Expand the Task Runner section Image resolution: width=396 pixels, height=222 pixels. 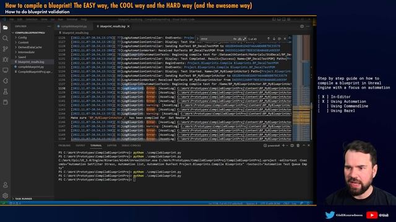click(x=24, y=199)
